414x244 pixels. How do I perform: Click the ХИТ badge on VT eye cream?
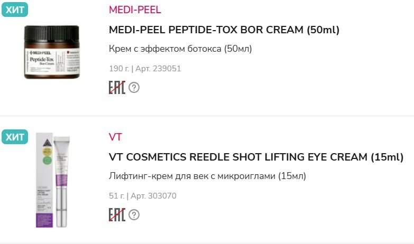click(x=15, y=137)
